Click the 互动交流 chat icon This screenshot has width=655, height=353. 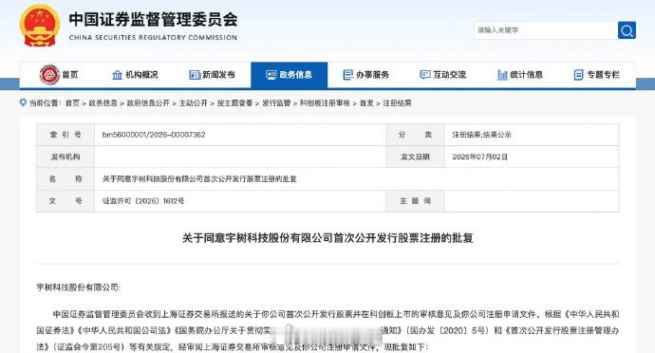[425, 75]
